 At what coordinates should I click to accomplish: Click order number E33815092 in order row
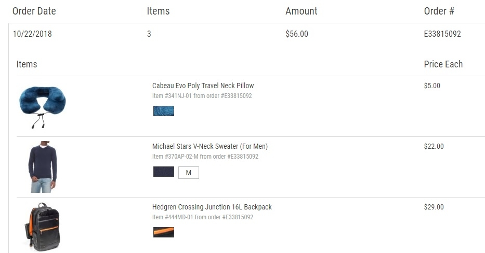click(442, 34)
